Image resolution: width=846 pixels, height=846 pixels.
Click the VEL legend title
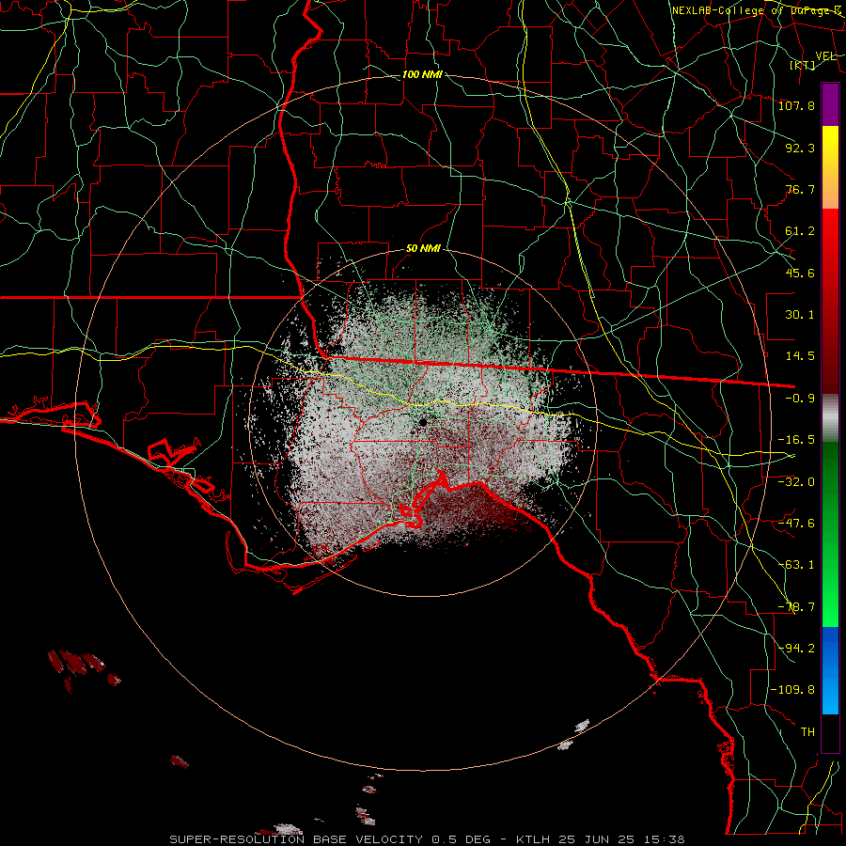(x=825, y=56)
